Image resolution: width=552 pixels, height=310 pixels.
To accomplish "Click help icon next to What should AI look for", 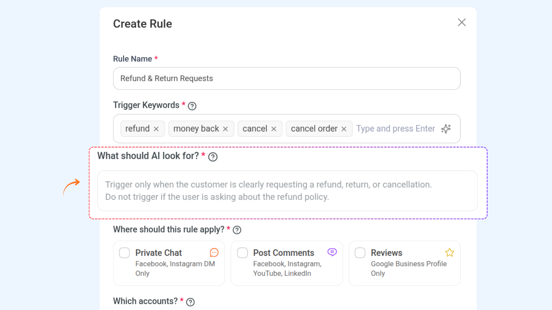I will pyautogui.click(x=213, y=157).
